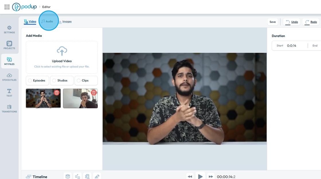
Task: Delete the second video thumbnail via trash icon
Action: (94, 93)
